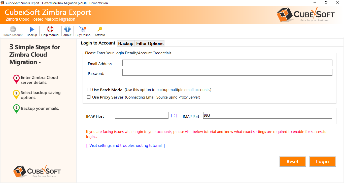
Task: Open the settings and troubleshooting tutorial link
Action: 125,145
